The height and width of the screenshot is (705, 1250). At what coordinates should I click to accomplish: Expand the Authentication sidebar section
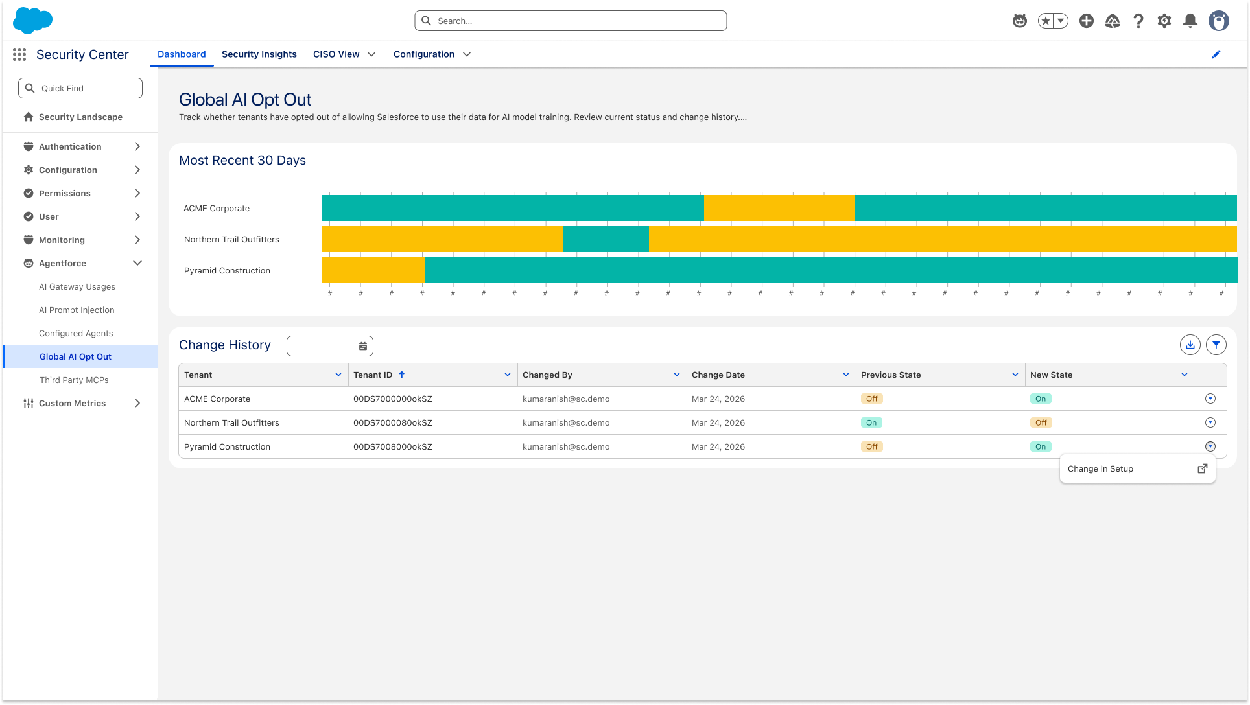pos(137,146)
